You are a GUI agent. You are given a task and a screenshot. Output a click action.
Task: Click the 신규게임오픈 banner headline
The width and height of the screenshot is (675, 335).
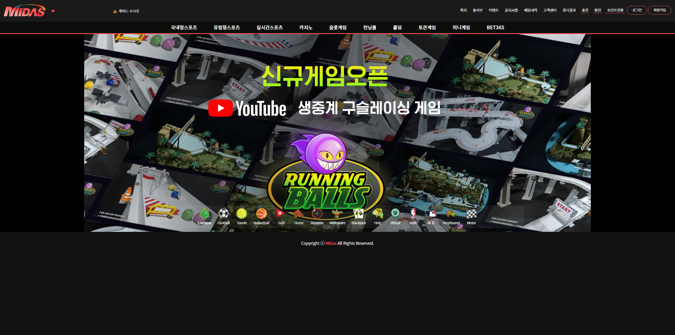pos(325,76)
